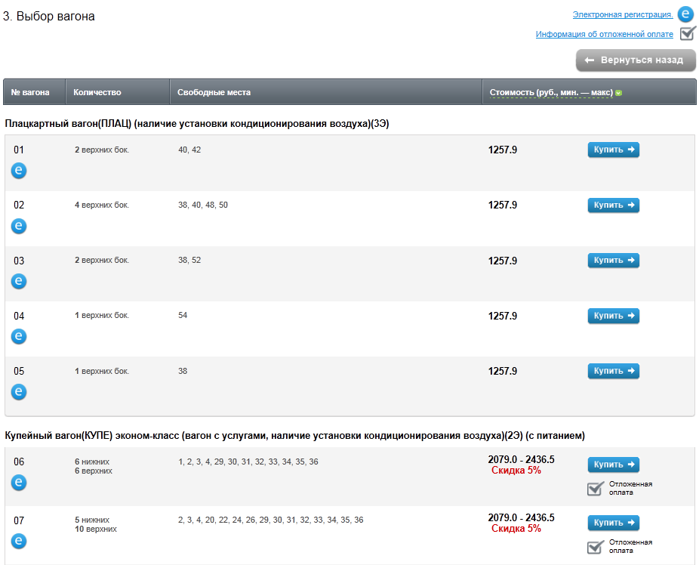Click e-registration icon for wagon 02

point(19,226)
